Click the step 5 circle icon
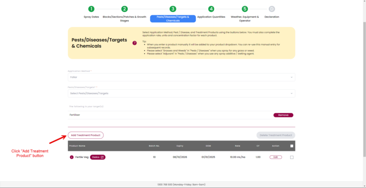 click(x=244, y=9)
